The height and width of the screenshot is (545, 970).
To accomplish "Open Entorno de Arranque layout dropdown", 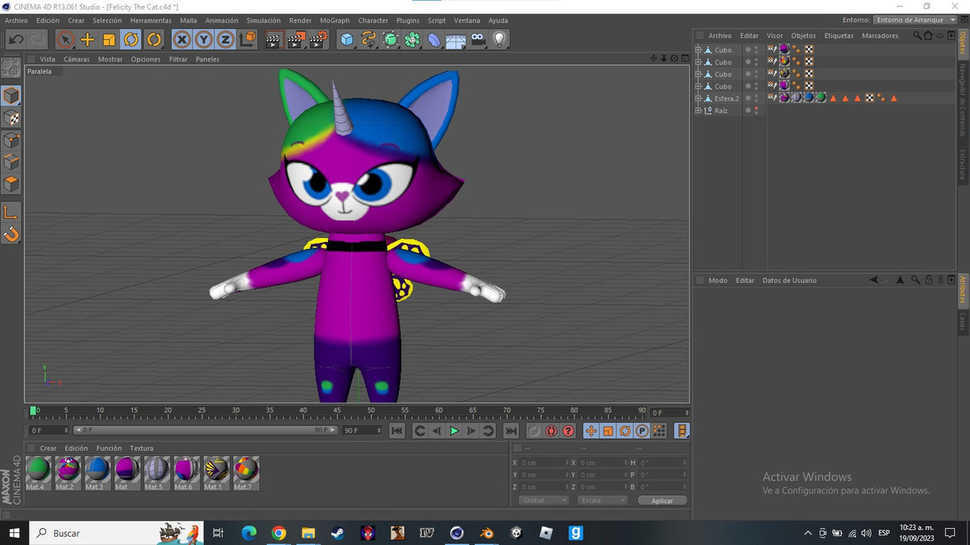I will [x=915, y=20].
